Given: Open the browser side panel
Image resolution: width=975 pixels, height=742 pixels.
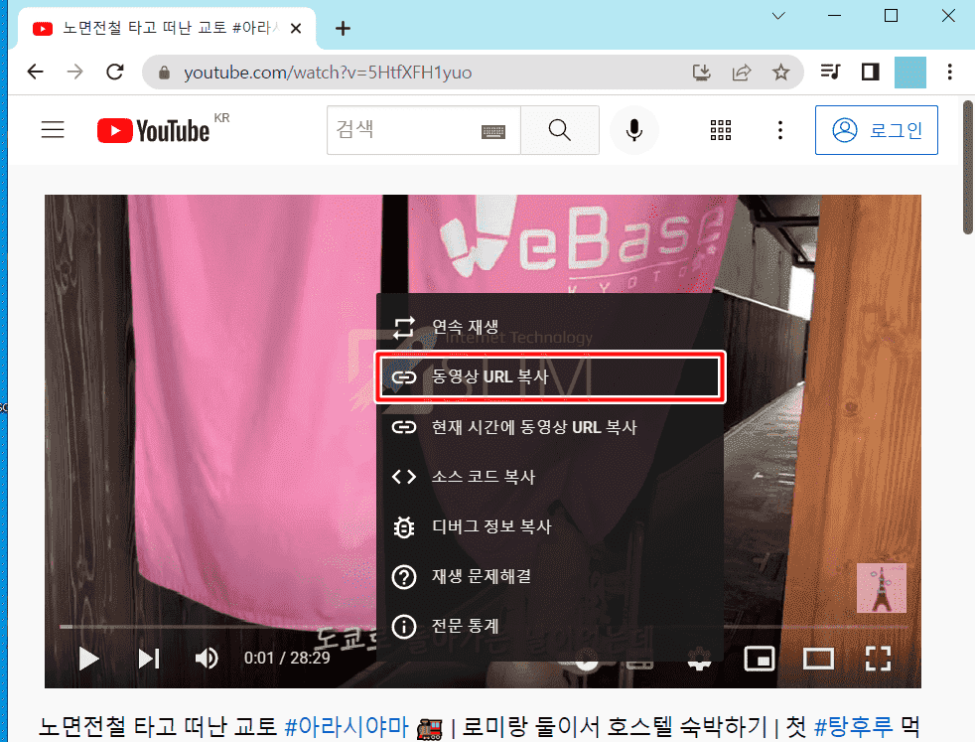Looking at the screenshot, I should click(x=870, y=73).
